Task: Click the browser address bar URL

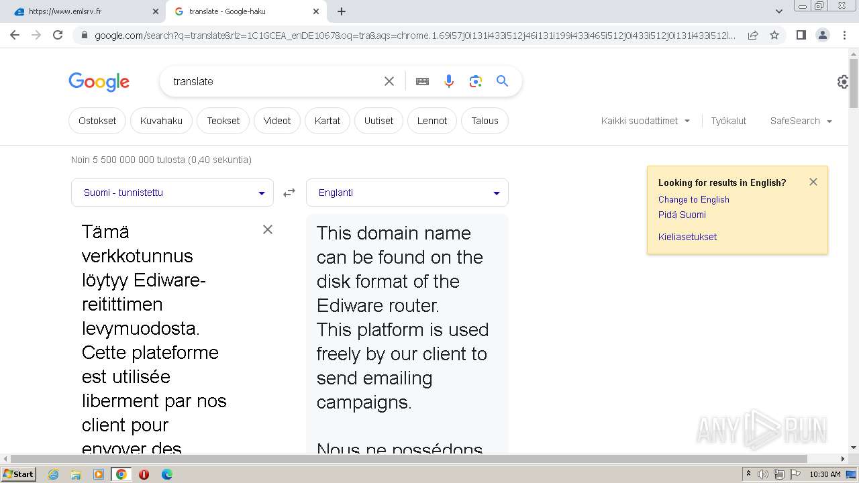Action: 415,36
